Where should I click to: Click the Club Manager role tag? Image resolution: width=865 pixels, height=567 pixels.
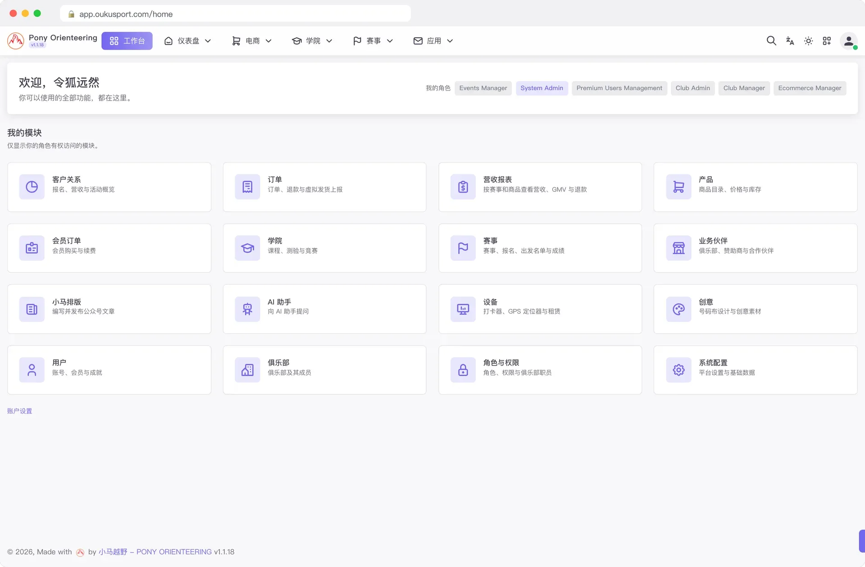744,88
